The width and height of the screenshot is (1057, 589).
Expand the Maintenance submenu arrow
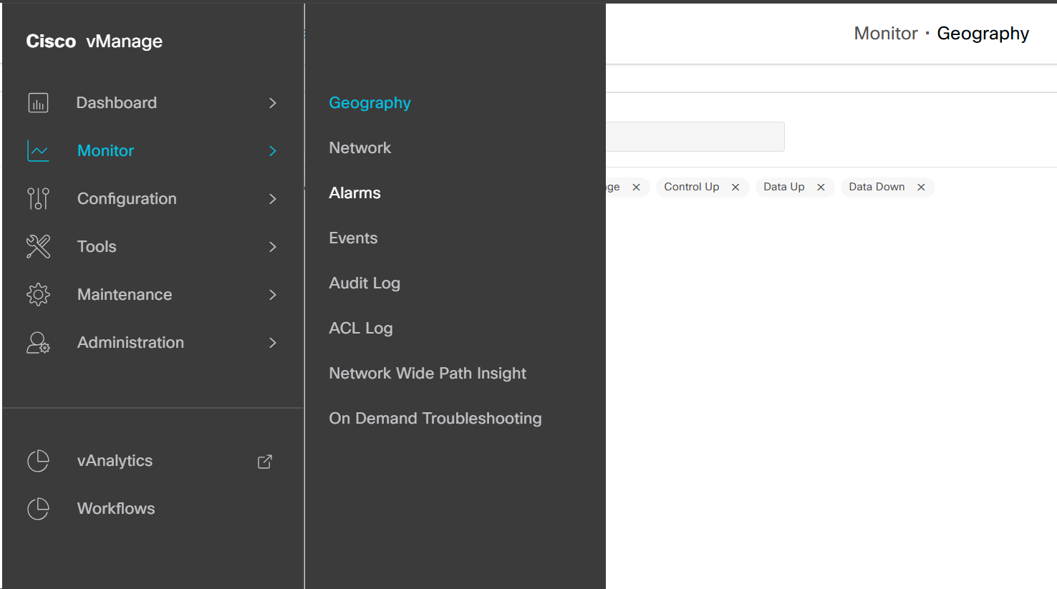pos(273,295)
